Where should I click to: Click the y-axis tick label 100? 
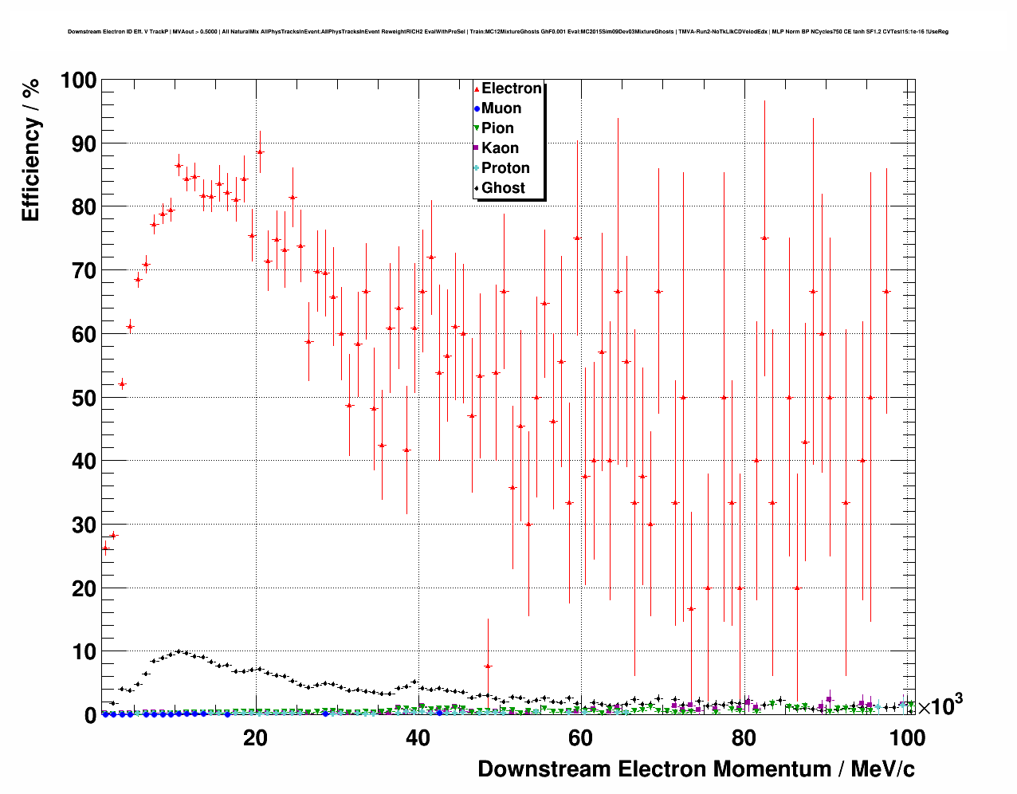tap(77, 81)
